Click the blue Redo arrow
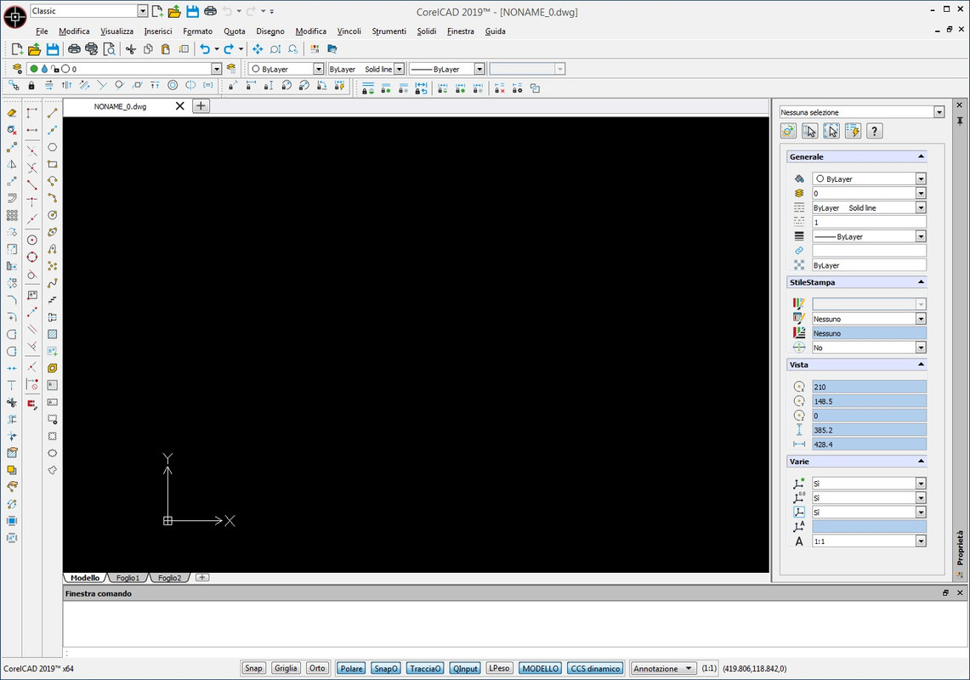This screenshot has height=680, width=970. pyautogui.click(x=229, y=49)
